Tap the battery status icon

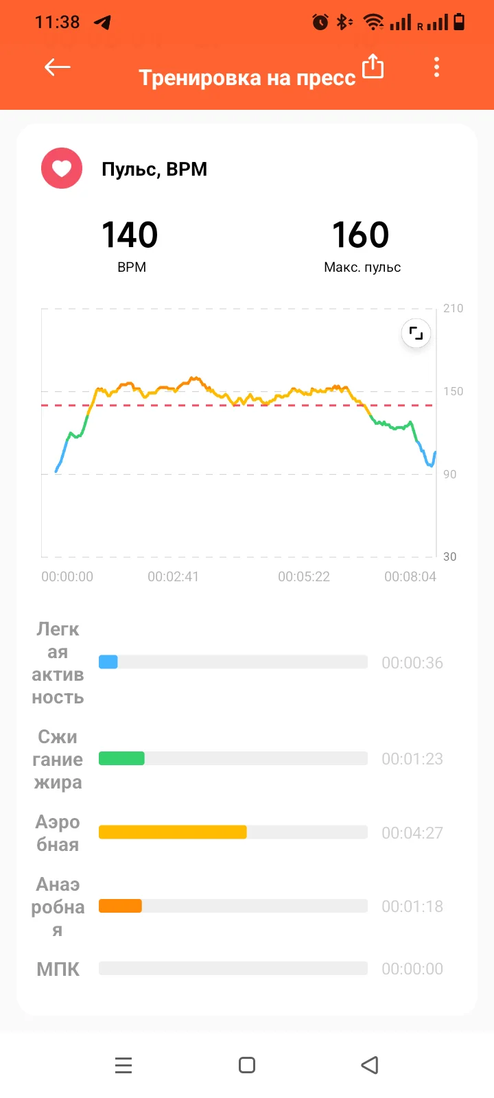click(x=459, y=23)
